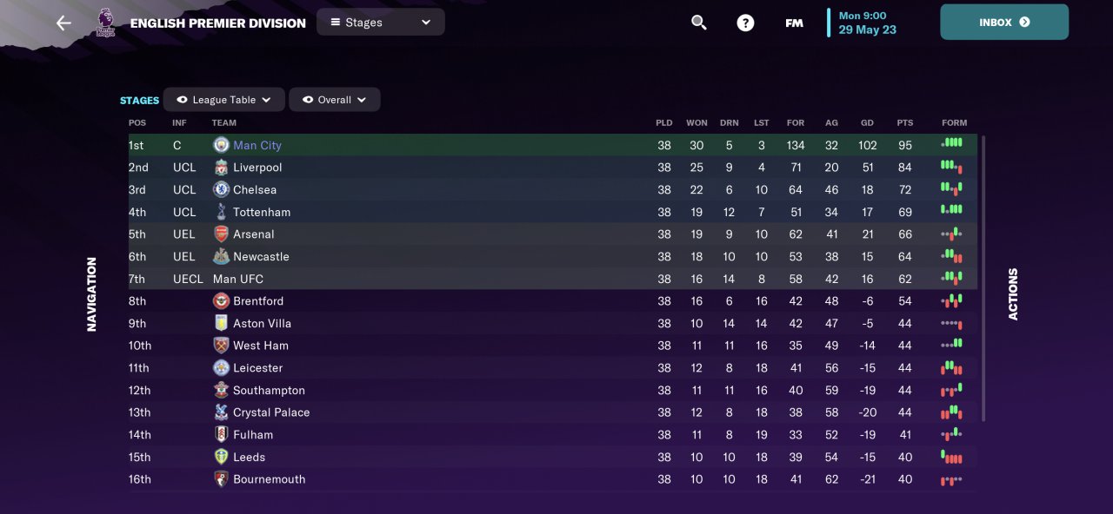Expand the Overall filter dropdown
1113x514 pixels.
334,100
